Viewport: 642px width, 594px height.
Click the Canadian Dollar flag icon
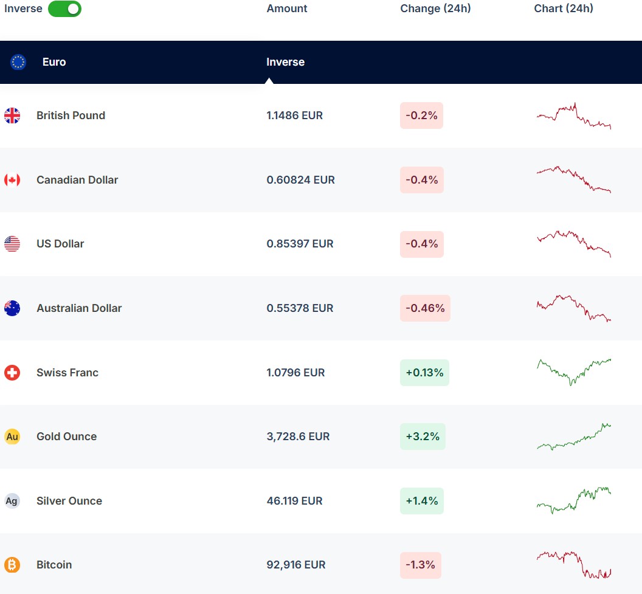(12, 180)
